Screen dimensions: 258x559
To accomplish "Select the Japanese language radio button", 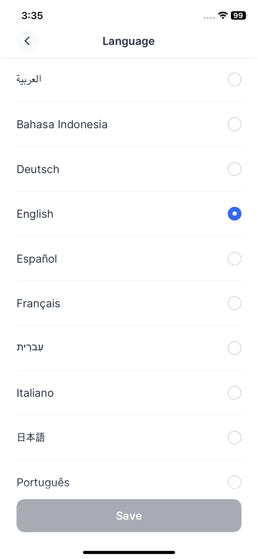I will tap(235, 438).
